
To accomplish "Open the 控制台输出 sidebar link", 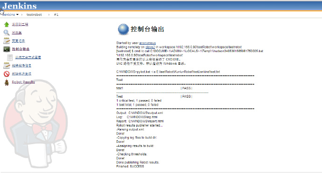I will (x=21, y=49).
